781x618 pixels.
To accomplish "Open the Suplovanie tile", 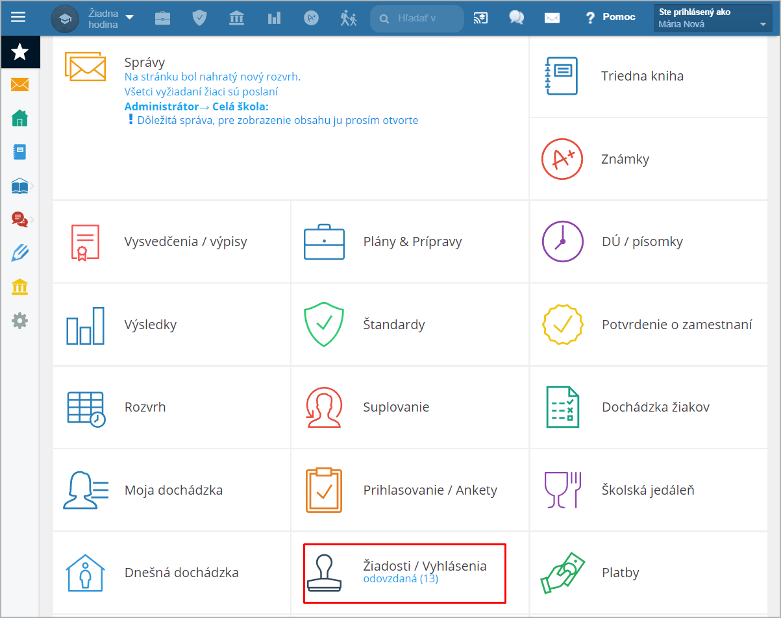I will tap(396, 407).
